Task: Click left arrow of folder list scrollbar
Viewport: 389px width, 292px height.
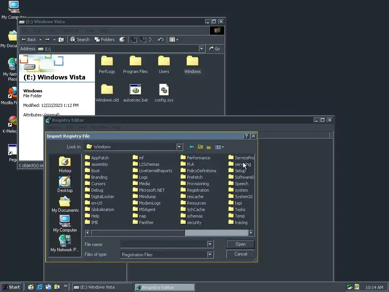Action: pyautogui.click(x=87, y=233)
